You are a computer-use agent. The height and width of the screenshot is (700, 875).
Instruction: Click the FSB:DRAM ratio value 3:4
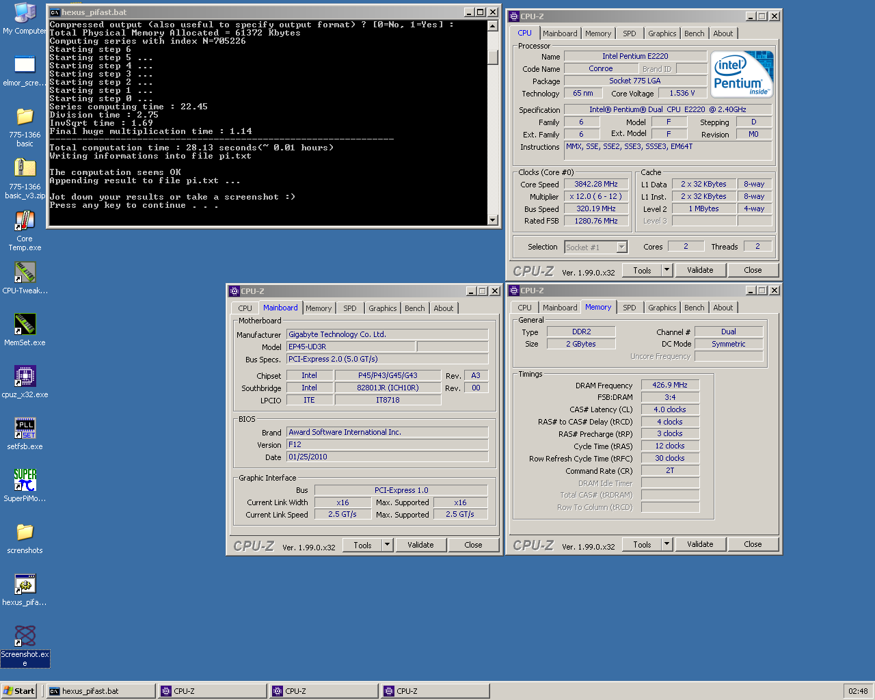[670, 397]
